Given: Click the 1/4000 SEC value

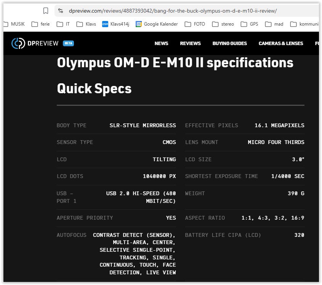Looking at the screenshot, I should coord(288,176).
